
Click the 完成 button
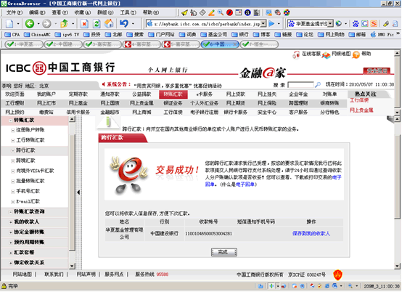coord(223,252)
